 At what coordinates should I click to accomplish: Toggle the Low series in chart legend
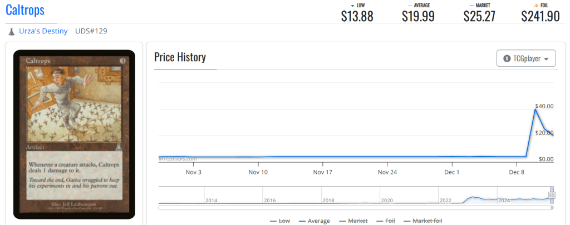[x=280, y=221]
